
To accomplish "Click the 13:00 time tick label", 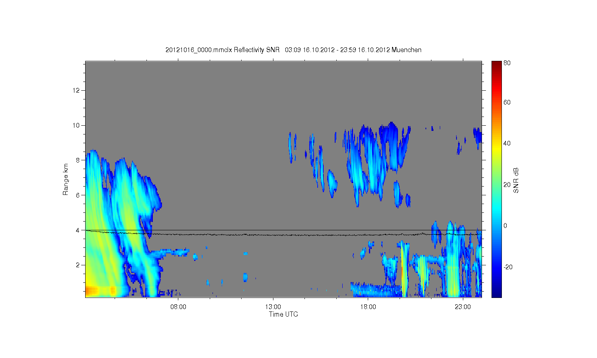I will tap(273, 307).
